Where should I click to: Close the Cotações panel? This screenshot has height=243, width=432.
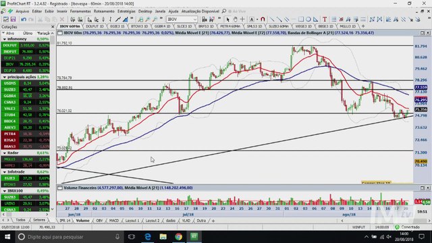[53, 27]
